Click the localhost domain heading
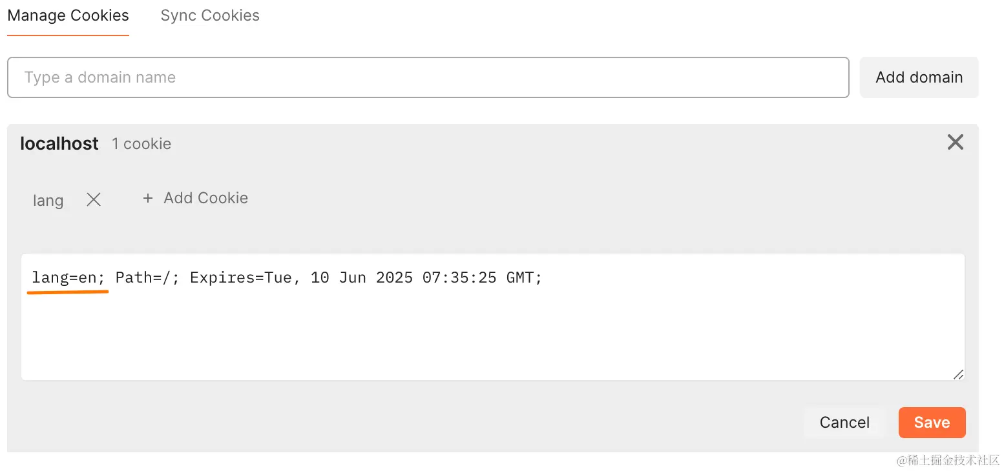This screenshot has height=471, width=1004. tap(59, 143)
